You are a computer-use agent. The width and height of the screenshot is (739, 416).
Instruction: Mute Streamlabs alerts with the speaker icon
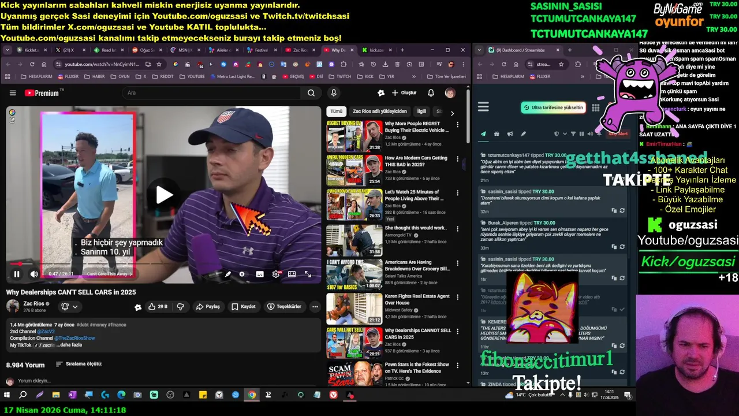click(589, 134)
